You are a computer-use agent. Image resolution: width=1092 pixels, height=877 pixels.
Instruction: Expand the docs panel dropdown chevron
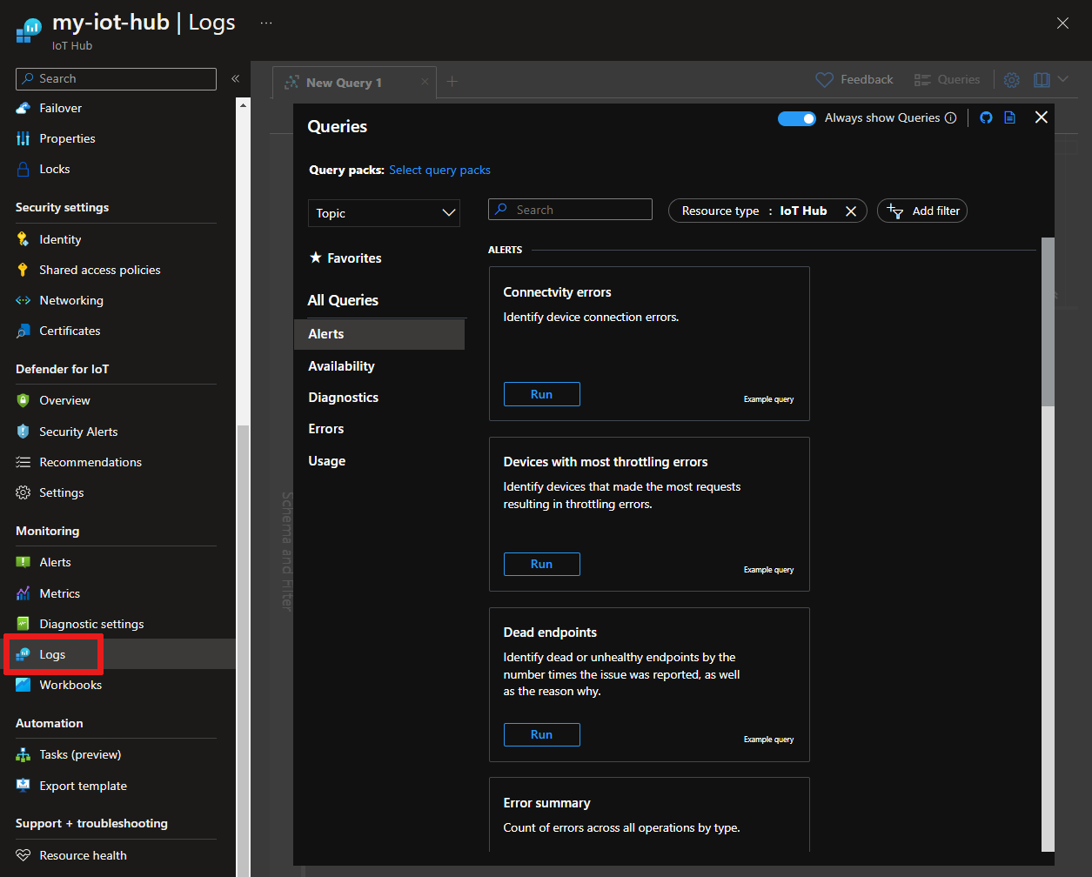[x=1063, y=80]
